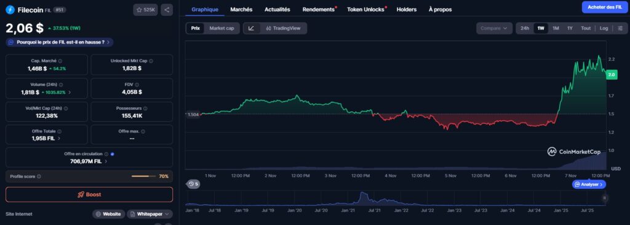Screen dimensions: 630x225
Task: Click the 122,38% Vol/Mkt Cap value
Action: click(47, 116)
